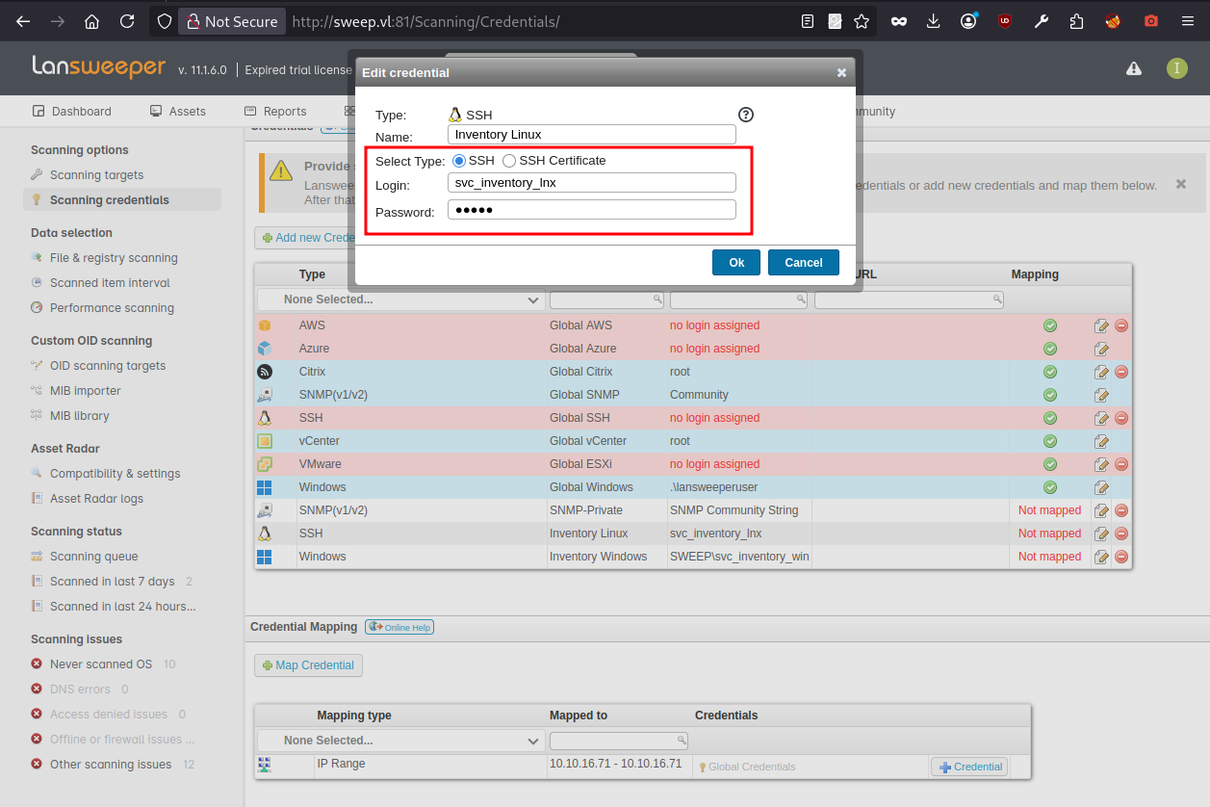Viewport: 1210px width, 807px height.
Task: Click the Map Credential button
Action: 308,664
